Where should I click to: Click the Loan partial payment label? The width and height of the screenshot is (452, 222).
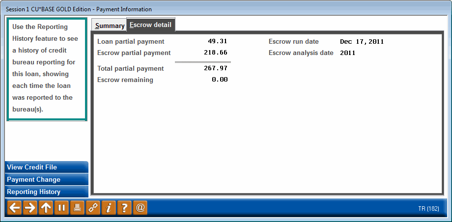(131, 42)
